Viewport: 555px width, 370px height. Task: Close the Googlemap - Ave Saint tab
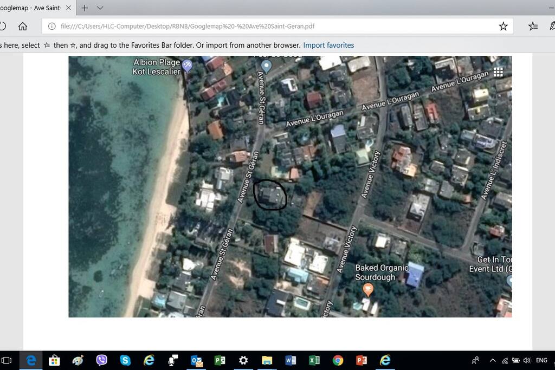click(69, 8)
